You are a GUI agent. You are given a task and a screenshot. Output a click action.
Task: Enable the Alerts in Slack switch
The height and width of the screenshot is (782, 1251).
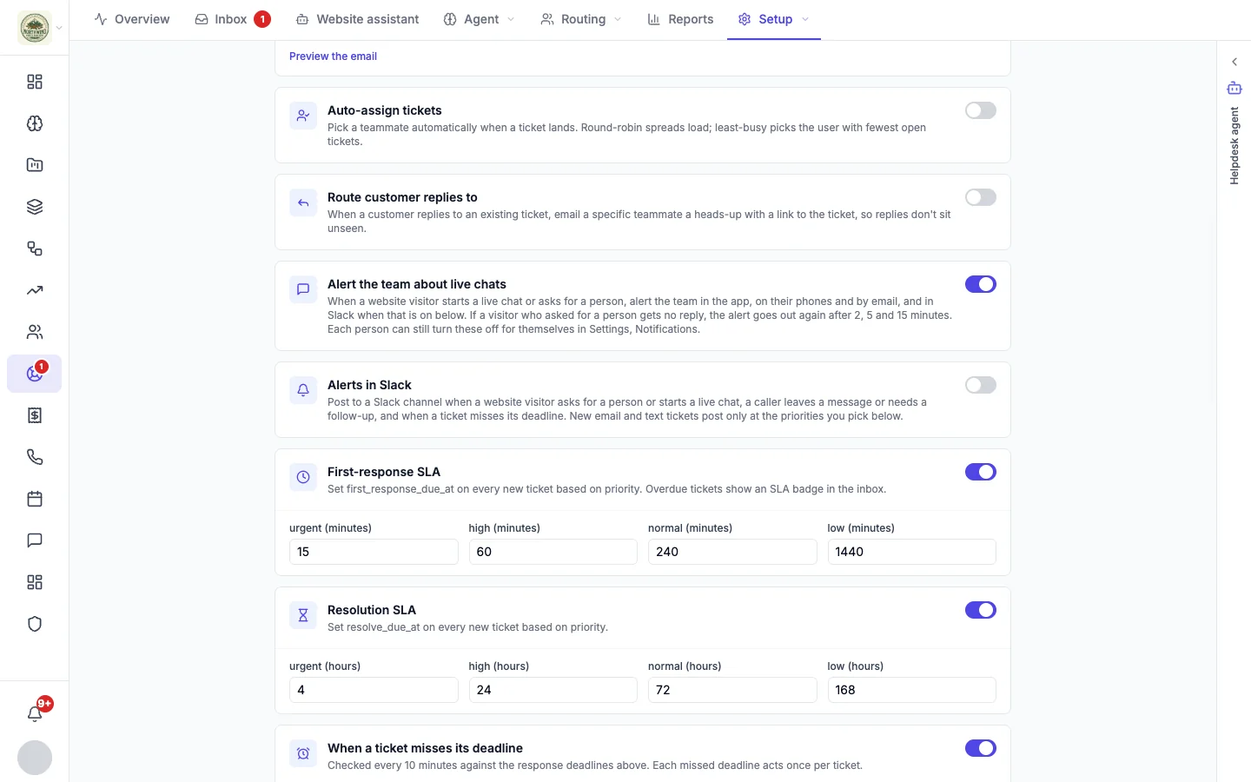pos(981,385)
